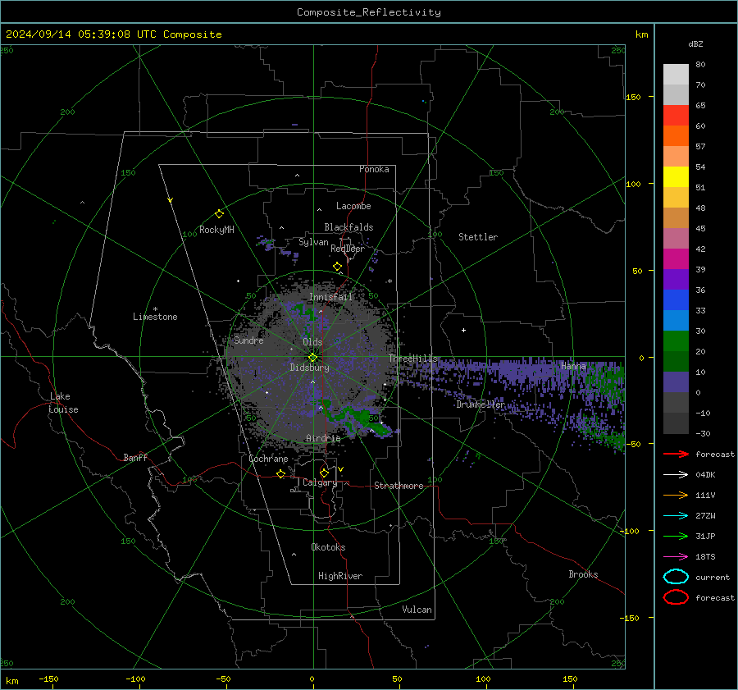Click the Composite_Reflectivity title text
Image resolution: width=738 pixels, height=690 pixels.
[368, 12]
